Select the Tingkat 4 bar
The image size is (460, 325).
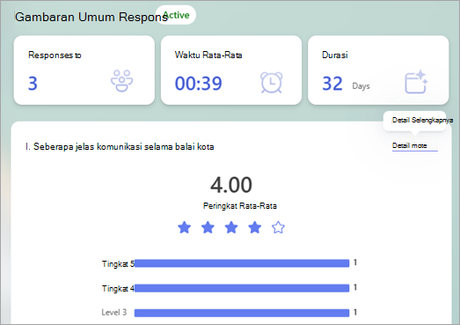click(x=242, y=288)
